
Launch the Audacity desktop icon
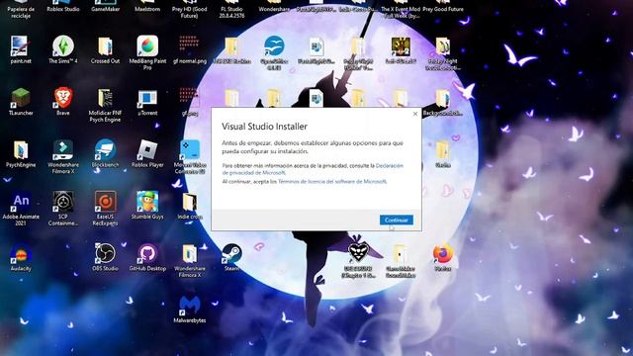click(21, 254)
